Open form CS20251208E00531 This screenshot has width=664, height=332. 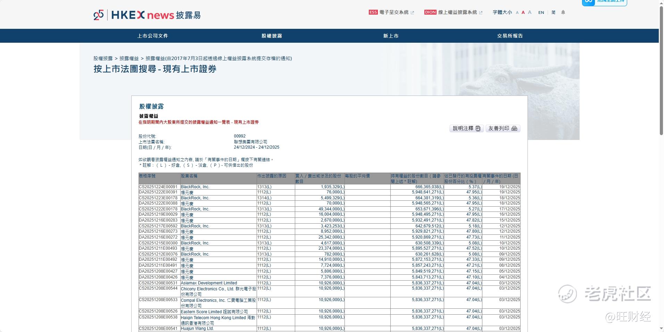pyautogui.click(x=158, y=283)
